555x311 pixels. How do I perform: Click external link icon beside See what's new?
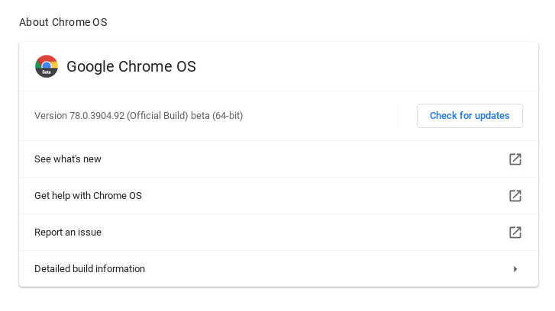coord(515,159)
